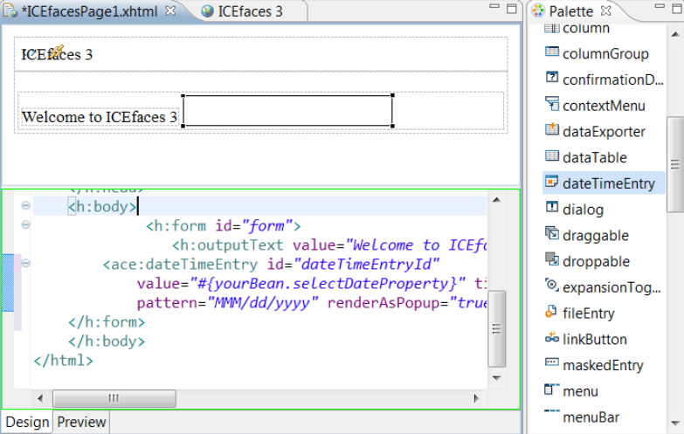This screenshot has width=684, height=434.
Task: Click the date entry field in design view
Action: pyautogui.click(x=287, y=111)
